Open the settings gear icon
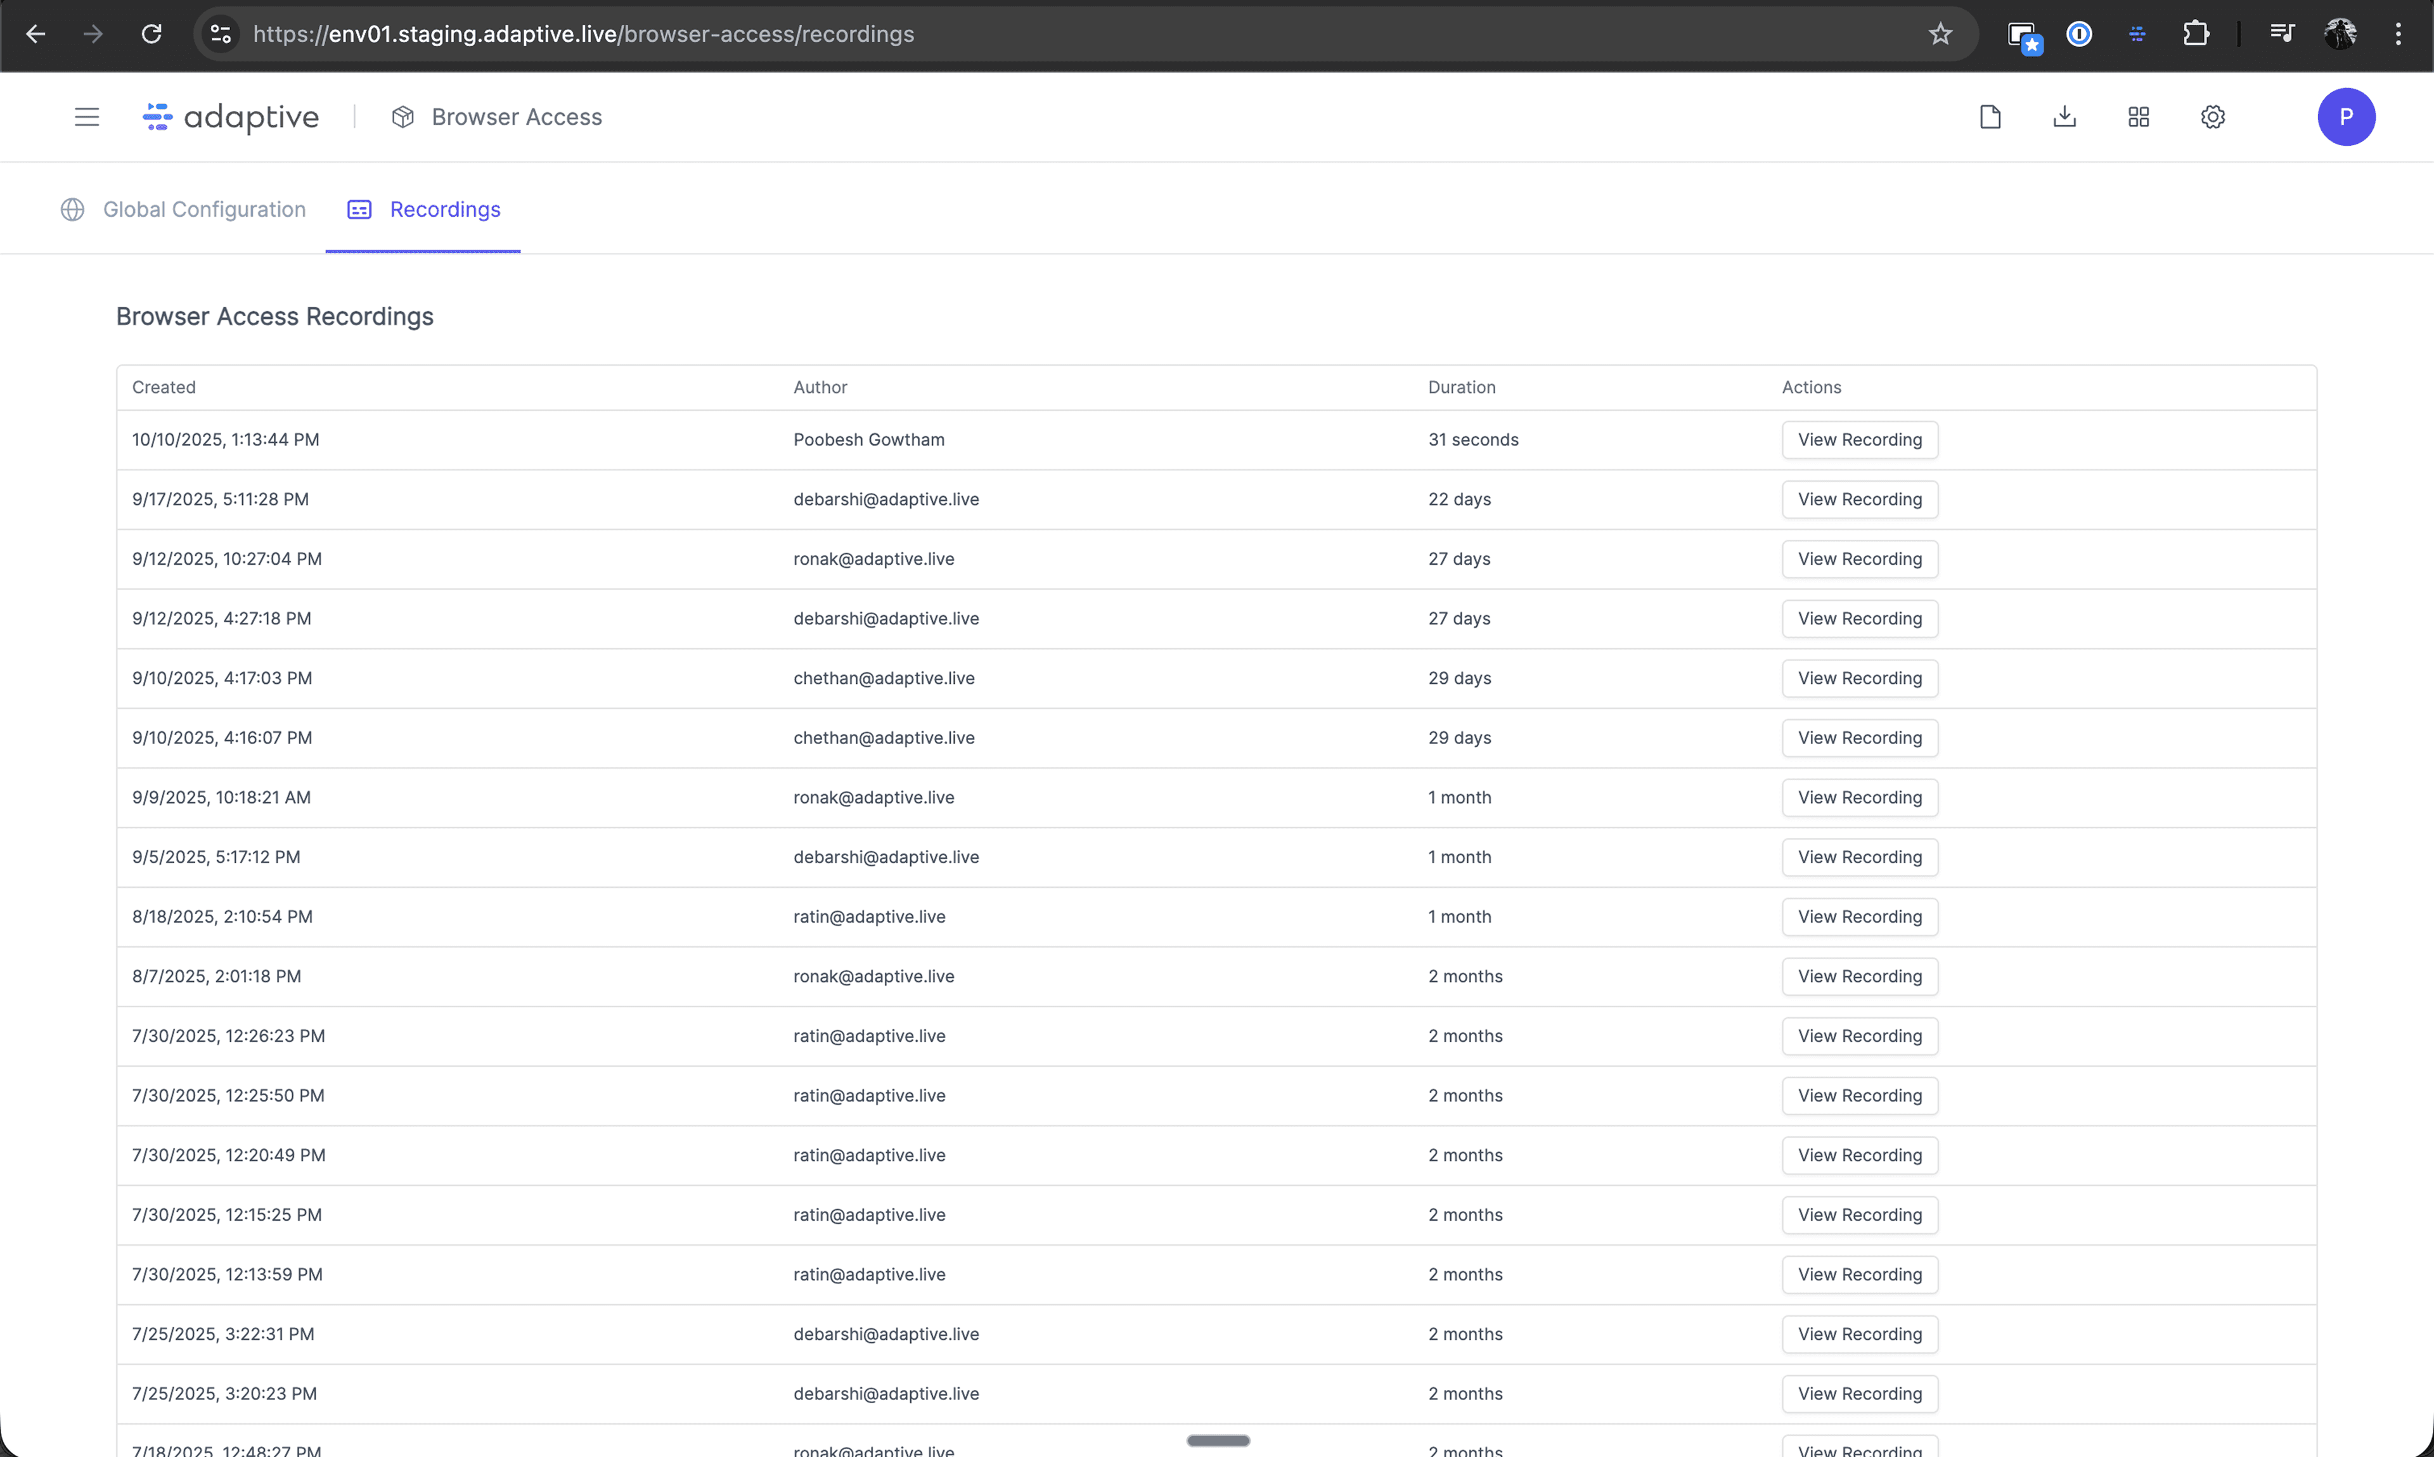This screenshot has height=1457, width=2434. pos(2213,117)
